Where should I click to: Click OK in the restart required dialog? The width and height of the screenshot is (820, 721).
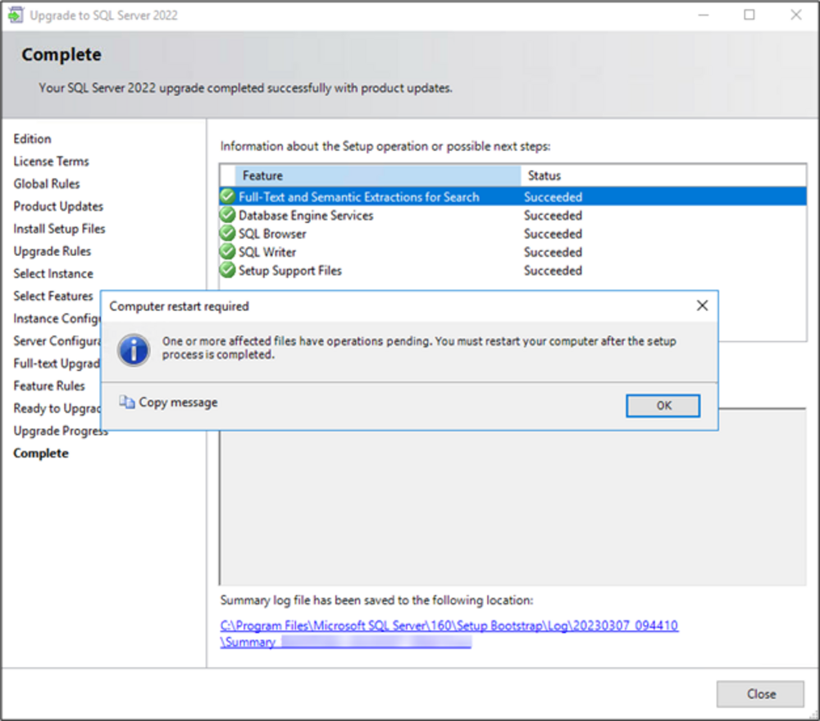pos(663,405)
